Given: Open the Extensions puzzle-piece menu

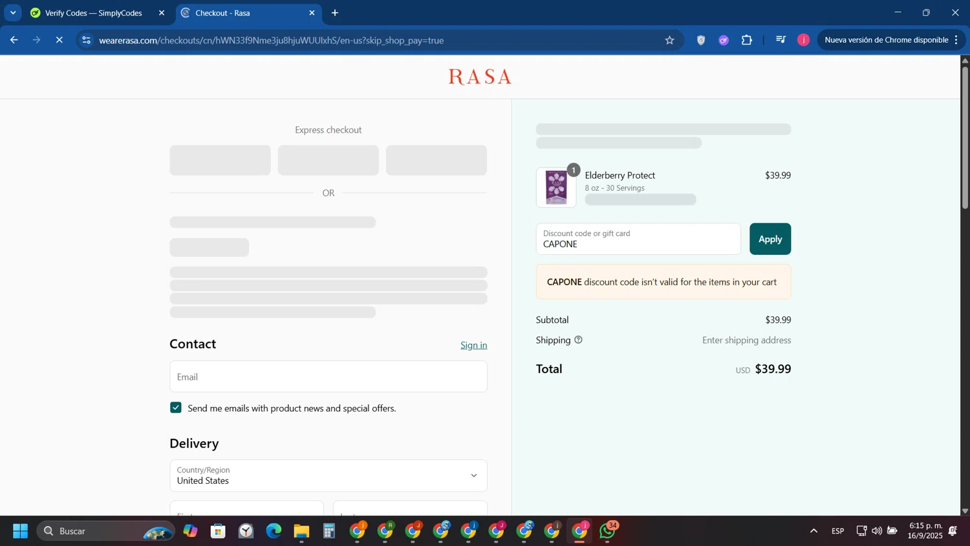Looking at the screenshot, I should point(747,40).
